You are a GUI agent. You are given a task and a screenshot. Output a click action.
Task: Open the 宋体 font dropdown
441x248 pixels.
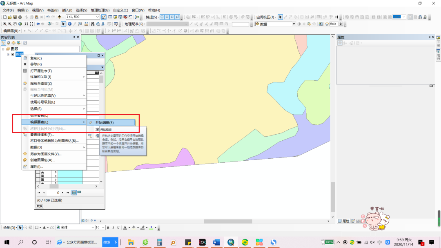93,228
